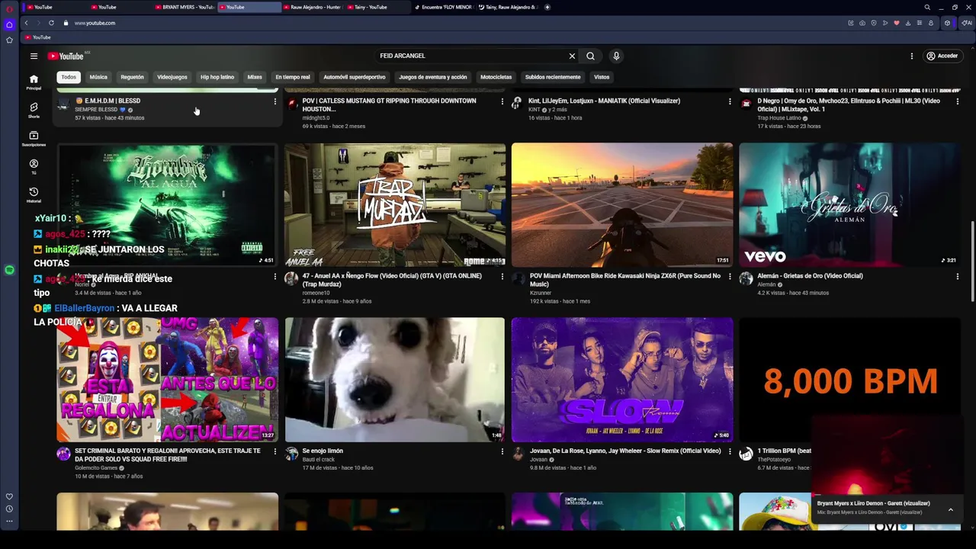The image size is (976, 549).
Task: Go back with browser back arrow
Action: 26,23
